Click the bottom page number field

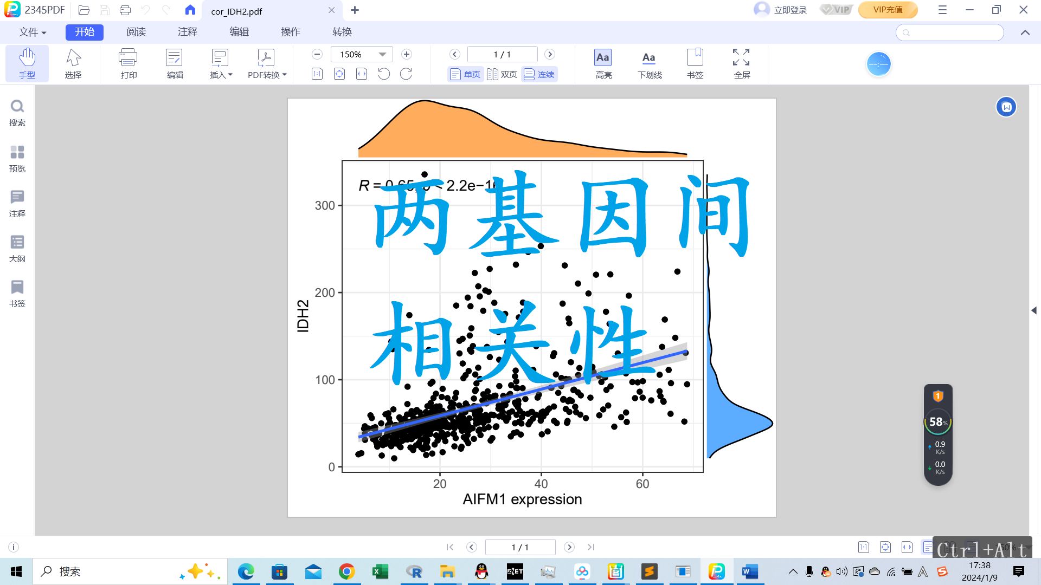[520, 547]
